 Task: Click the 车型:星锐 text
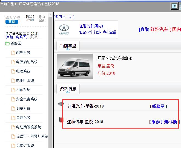click(106, 66)
